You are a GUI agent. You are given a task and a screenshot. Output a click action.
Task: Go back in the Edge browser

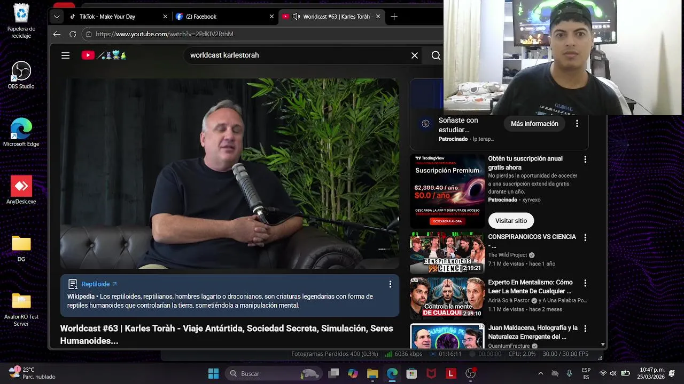click(x=57, y=34)
